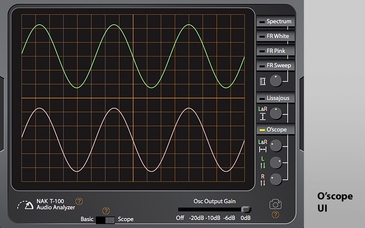Click the -6dB gain label
365x228 pixels.
(229, 218)
